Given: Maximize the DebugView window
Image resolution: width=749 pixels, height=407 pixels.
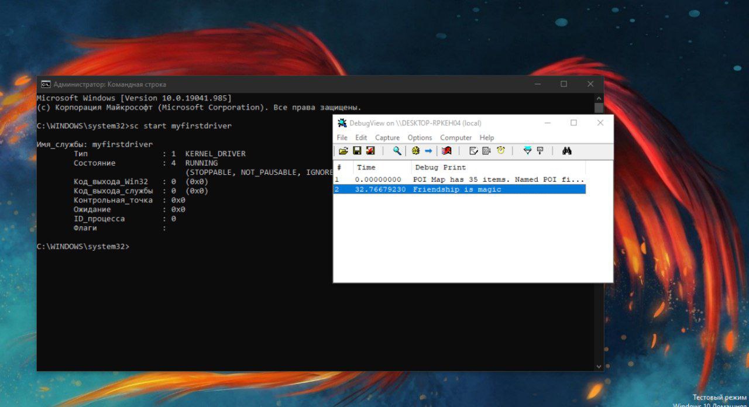Looking at the screenshot, I should tap(573, 123).
